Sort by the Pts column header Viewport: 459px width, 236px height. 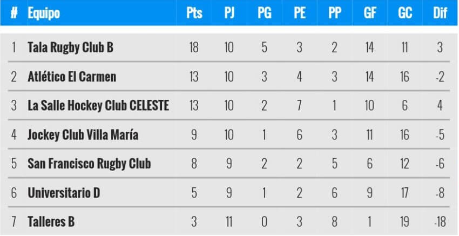(x=194, y=13)
